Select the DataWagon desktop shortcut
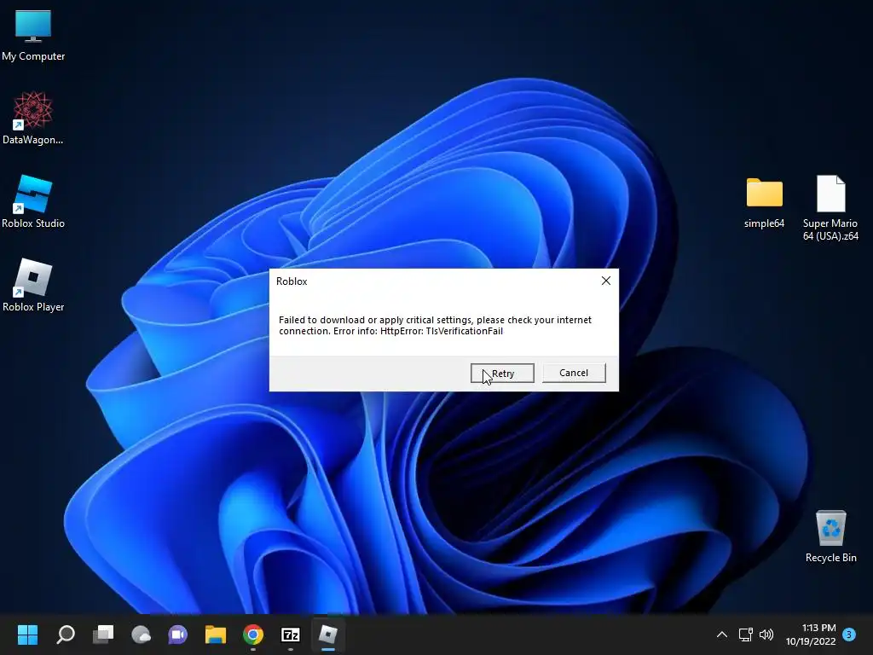Viewport: 873px width, 655px height. (x=33, y=118)
